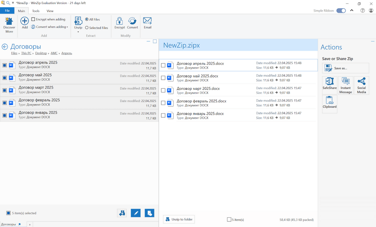The width and height of the screenshot is (376, 227).
Task: Minimize the files pane with dash icon
Action: [149, 41]
